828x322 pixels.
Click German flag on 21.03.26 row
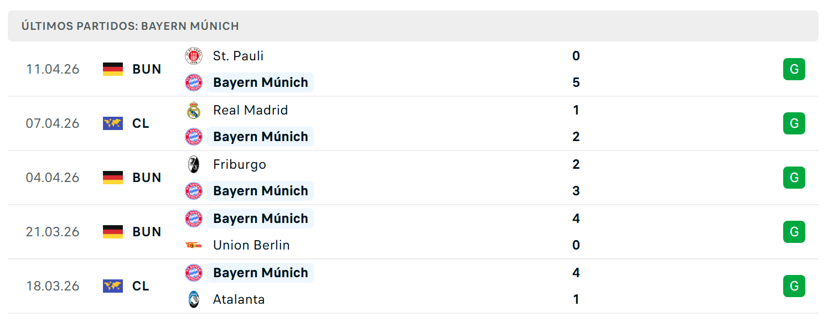point(113,232)
